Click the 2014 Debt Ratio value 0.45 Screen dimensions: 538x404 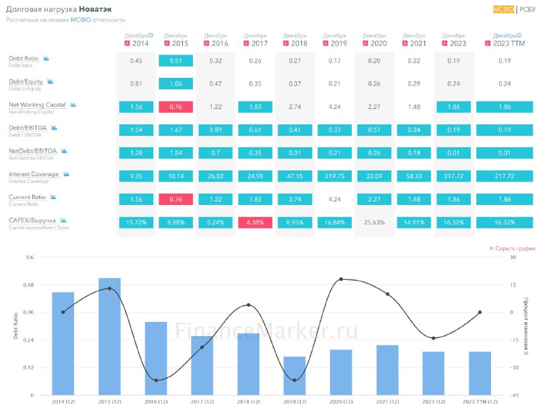pyautogui.click(x=137, y=60)
